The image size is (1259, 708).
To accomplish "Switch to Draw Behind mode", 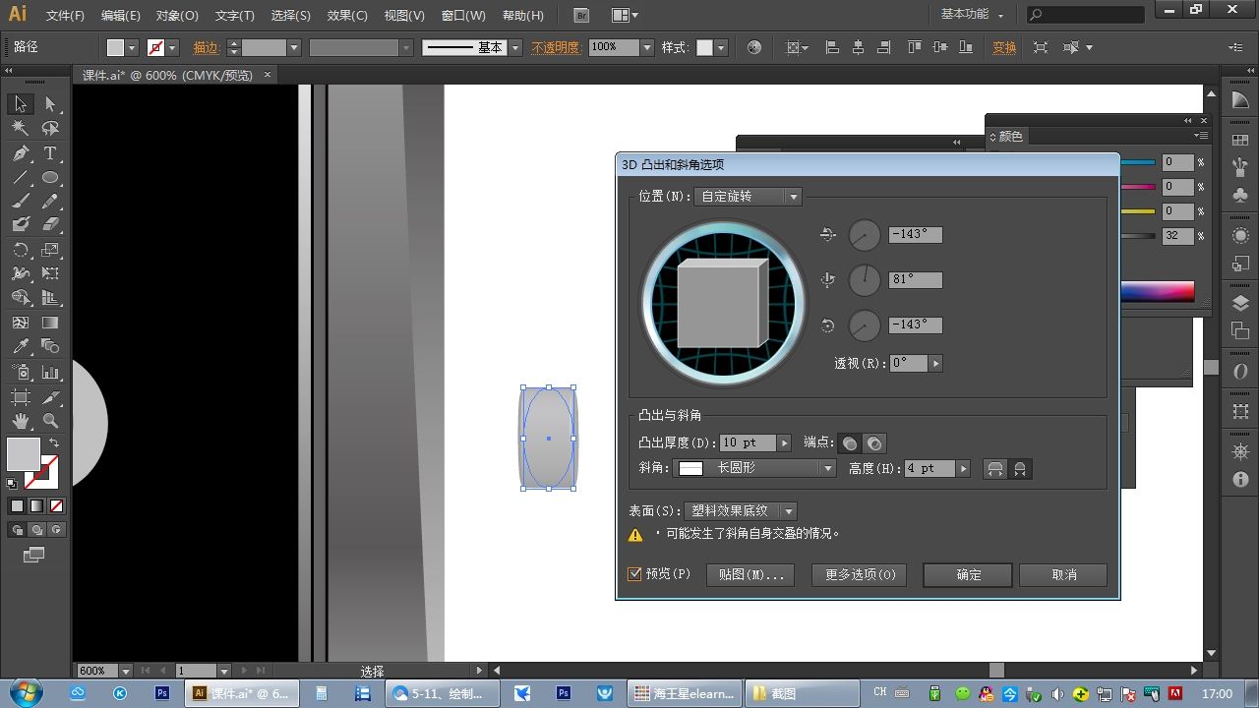I will click(x=36, y=530).
